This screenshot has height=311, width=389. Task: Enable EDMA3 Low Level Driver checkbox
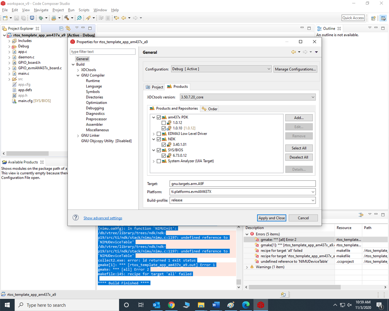tap(159, 134)
